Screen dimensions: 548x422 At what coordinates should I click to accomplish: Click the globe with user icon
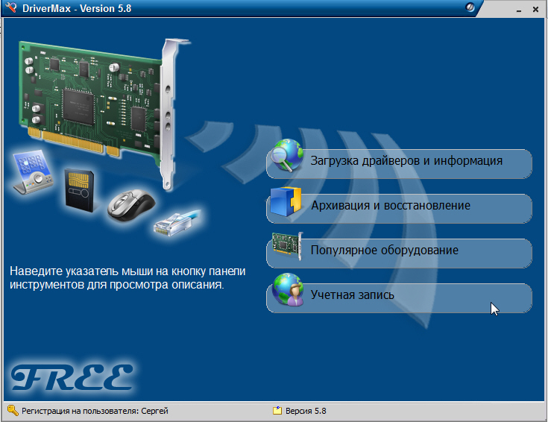click(288, 290)
